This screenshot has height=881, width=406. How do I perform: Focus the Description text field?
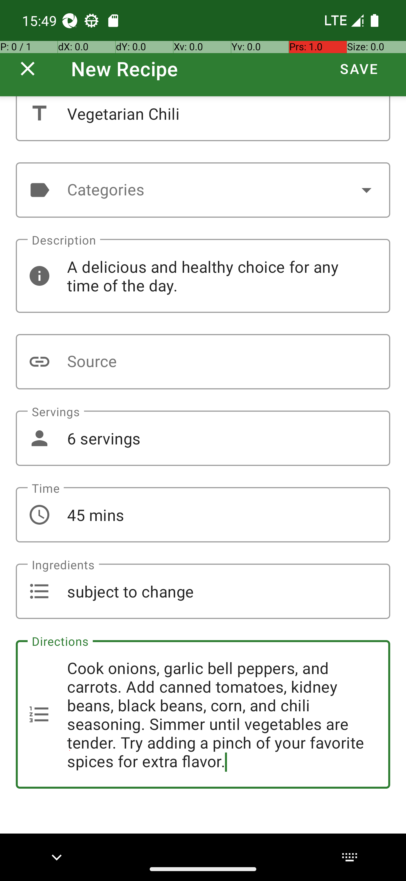pyautogui.click(x=203, y=276)
